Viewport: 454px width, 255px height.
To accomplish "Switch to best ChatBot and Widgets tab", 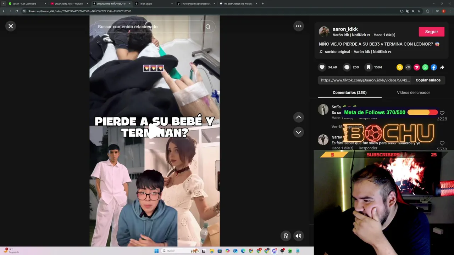I will click(238, 4).
